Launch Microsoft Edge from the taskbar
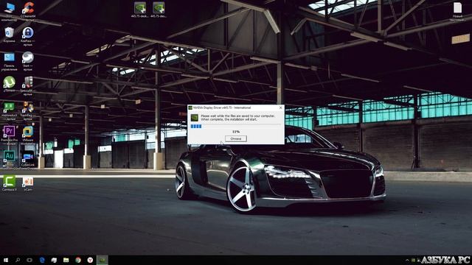The width and height of the screenshot is (472, 265). coord(42,260)
